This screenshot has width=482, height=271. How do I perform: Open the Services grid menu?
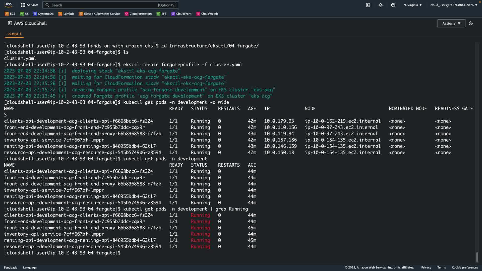coord(29,5)
